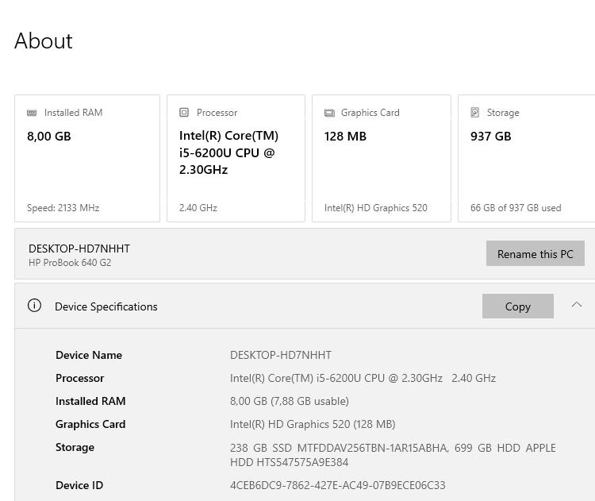595x501 pixels.
Task: Collapse the Device Specifications section
Action: (x=577, y=305)
